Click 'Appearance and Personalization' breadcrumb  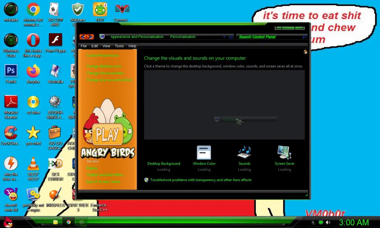137,37
